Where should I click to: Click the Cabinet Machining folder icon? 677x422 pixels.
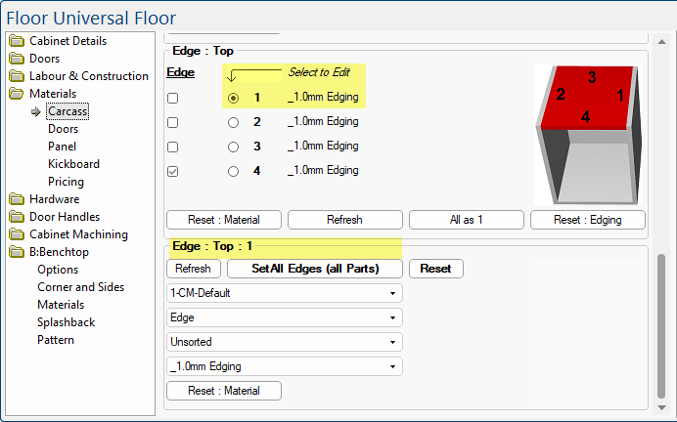click(17, 234)
